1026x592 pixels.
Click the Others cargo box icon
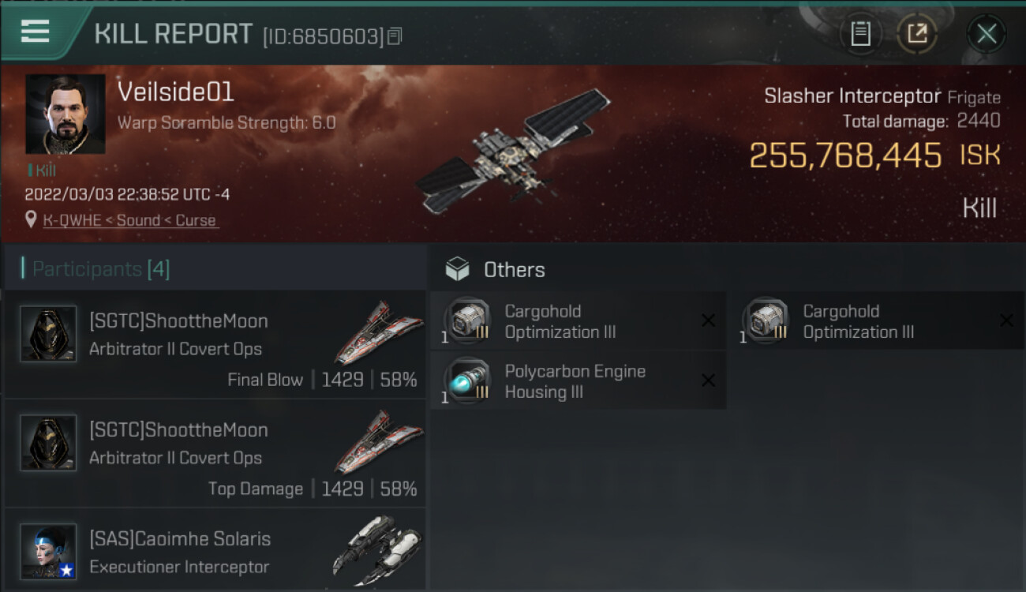[457, 269]
